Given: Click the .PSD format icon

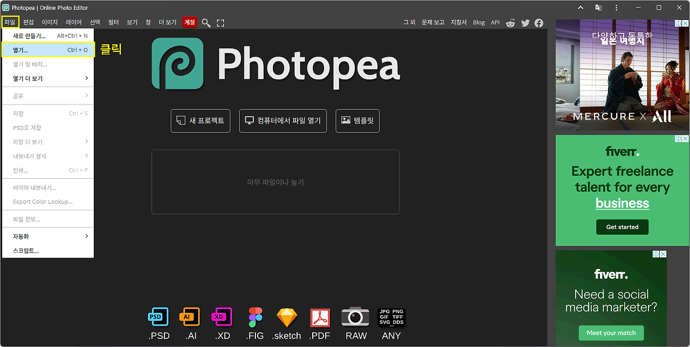Looking at the screenshot, I should [x=158, y=317].
